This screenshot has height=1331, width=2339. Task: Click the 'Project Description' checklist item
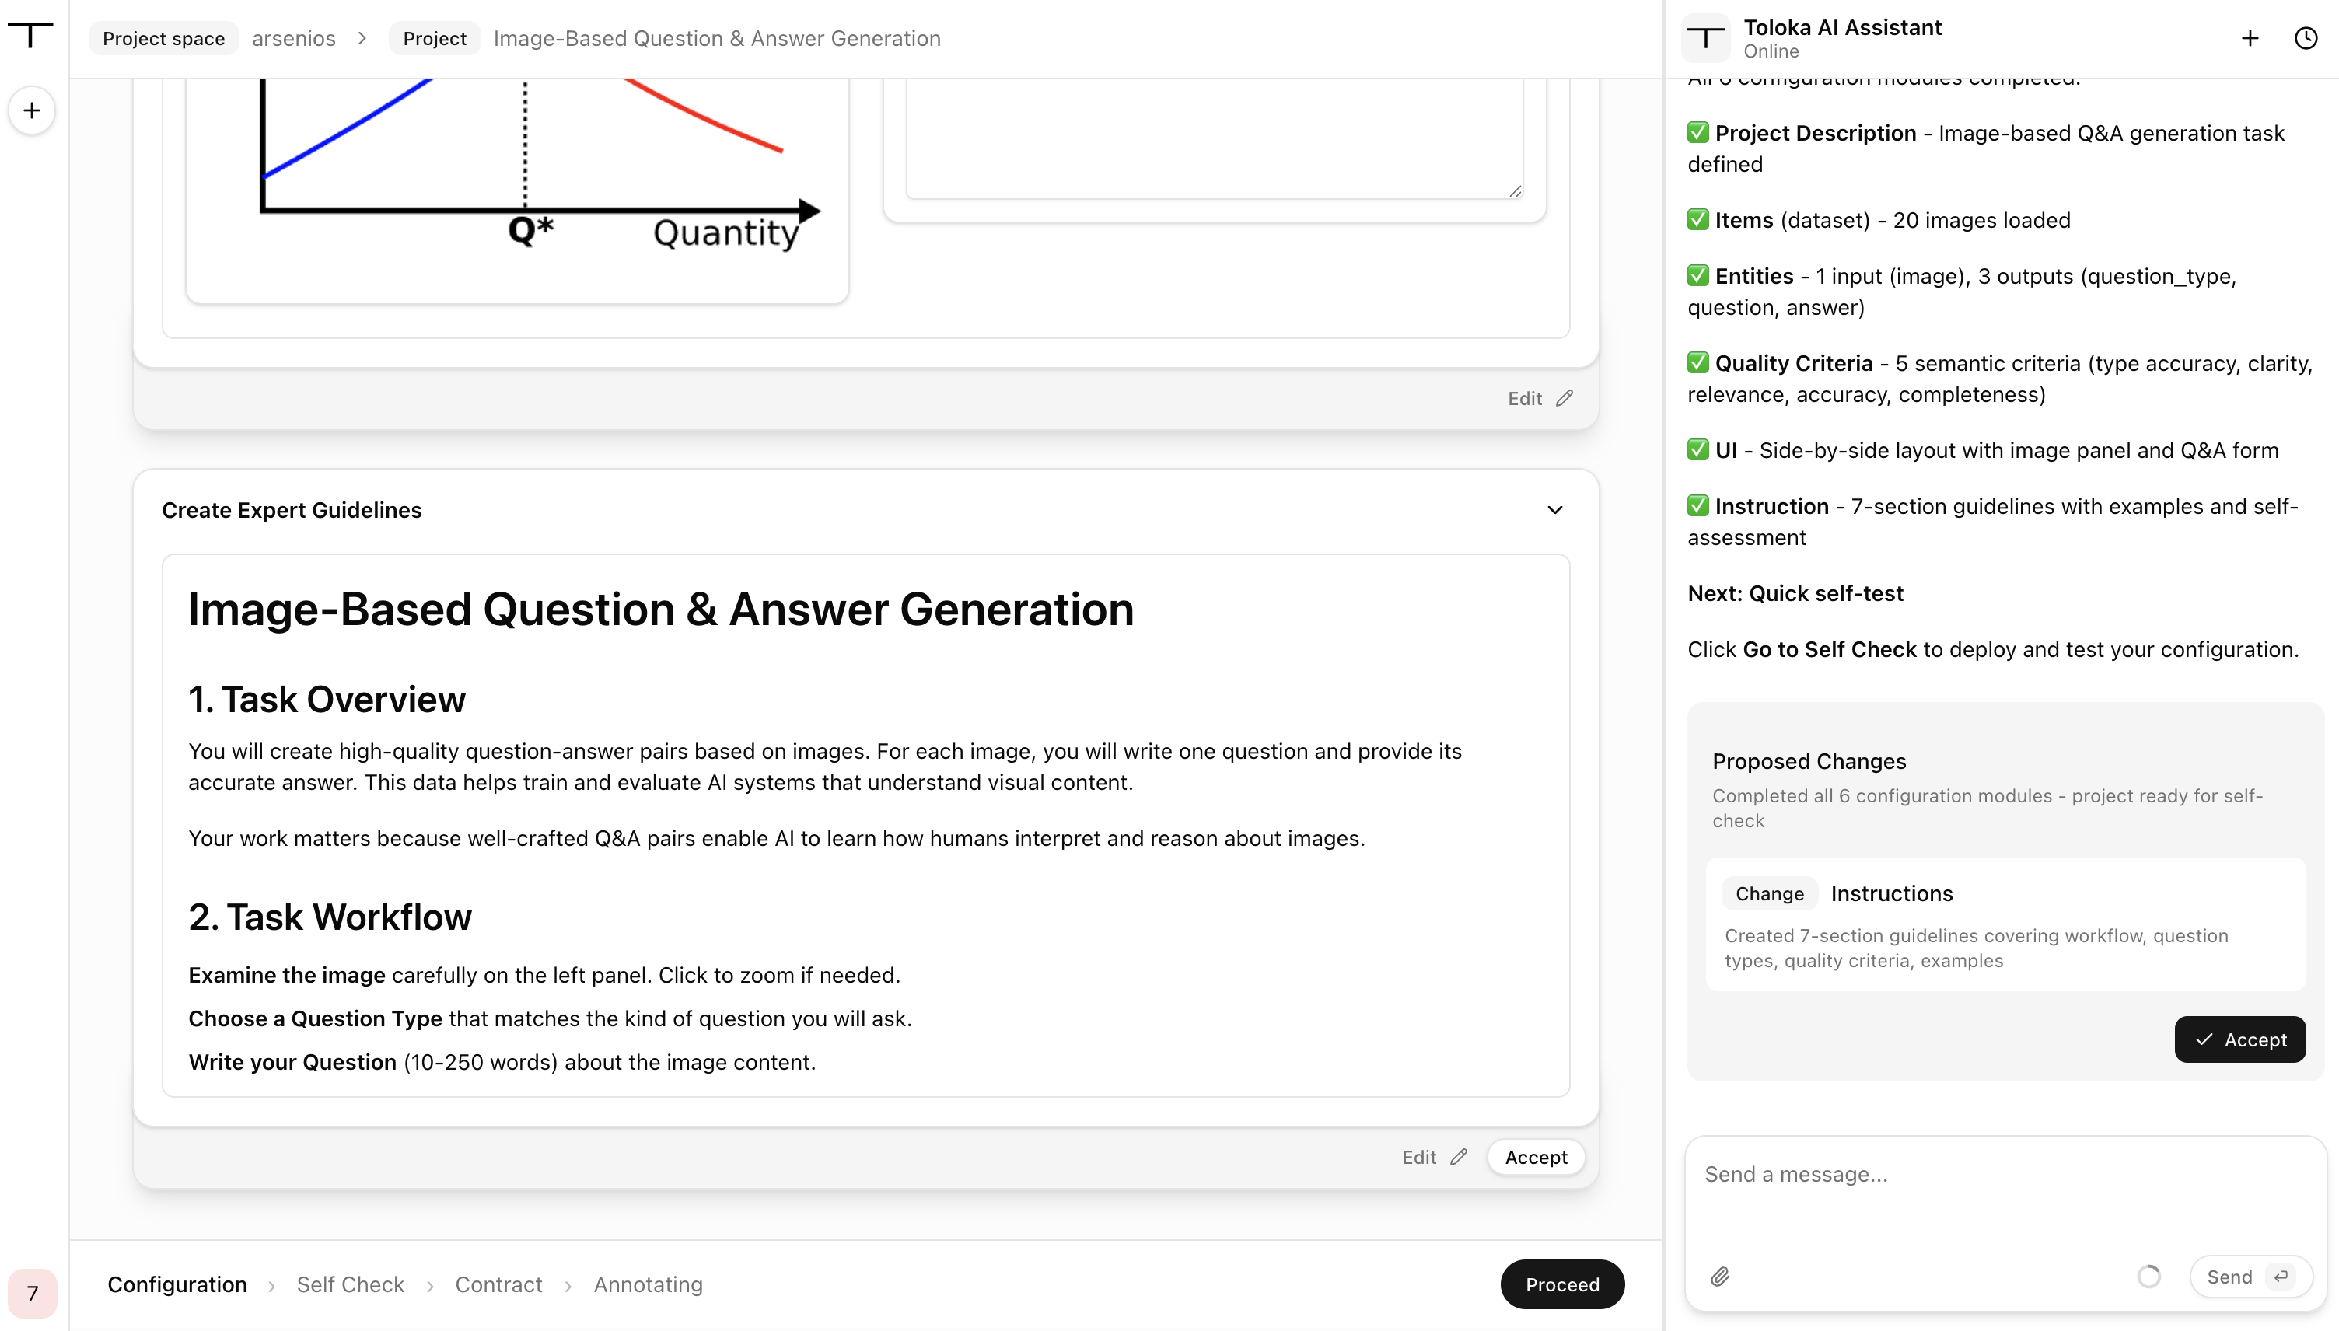click(1985, 148)
